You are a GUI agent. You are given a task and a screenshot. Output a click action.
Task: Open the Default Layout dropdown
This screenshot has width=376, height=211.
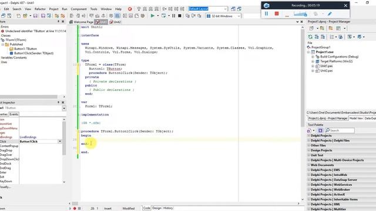tap(225, 9)
